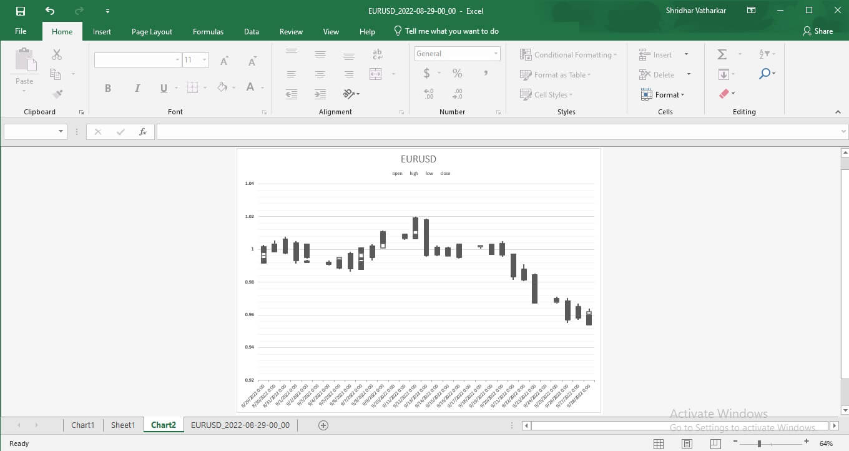Click the Increase Decimal icon

428,94
